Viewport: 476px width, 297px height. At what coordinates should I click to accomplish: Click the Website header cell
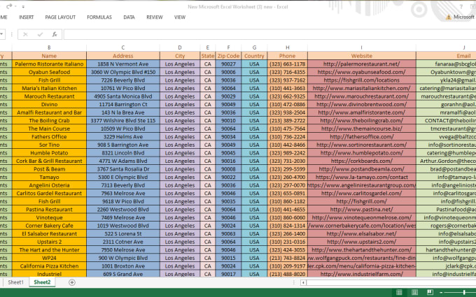[362, 56]
